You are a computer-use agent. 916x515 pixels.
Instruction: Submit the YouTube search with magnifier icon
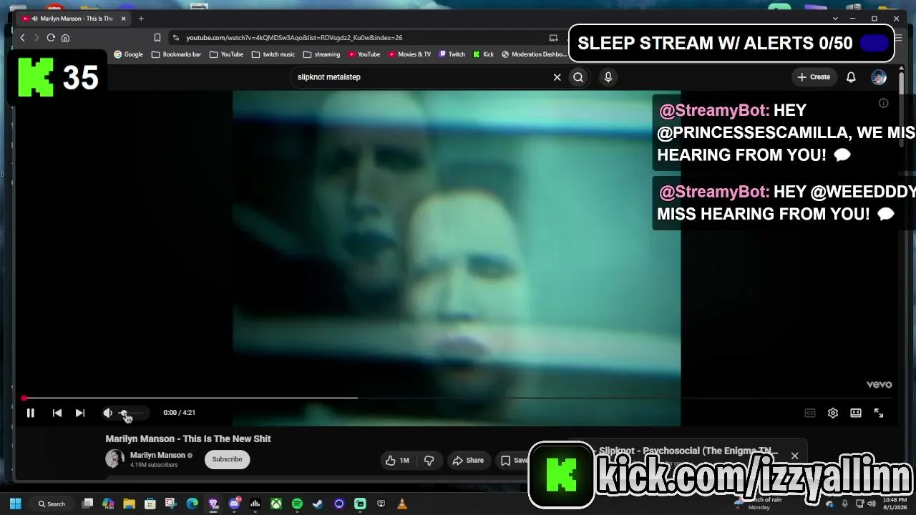click(x=578, y=77)
